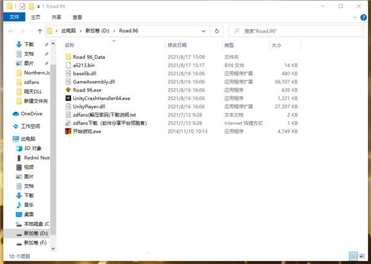Image resolution: width=371 pixels, height=264 pixels.
Task: Open 3D 对象 in navigation pane
Action: click(29, 148)
